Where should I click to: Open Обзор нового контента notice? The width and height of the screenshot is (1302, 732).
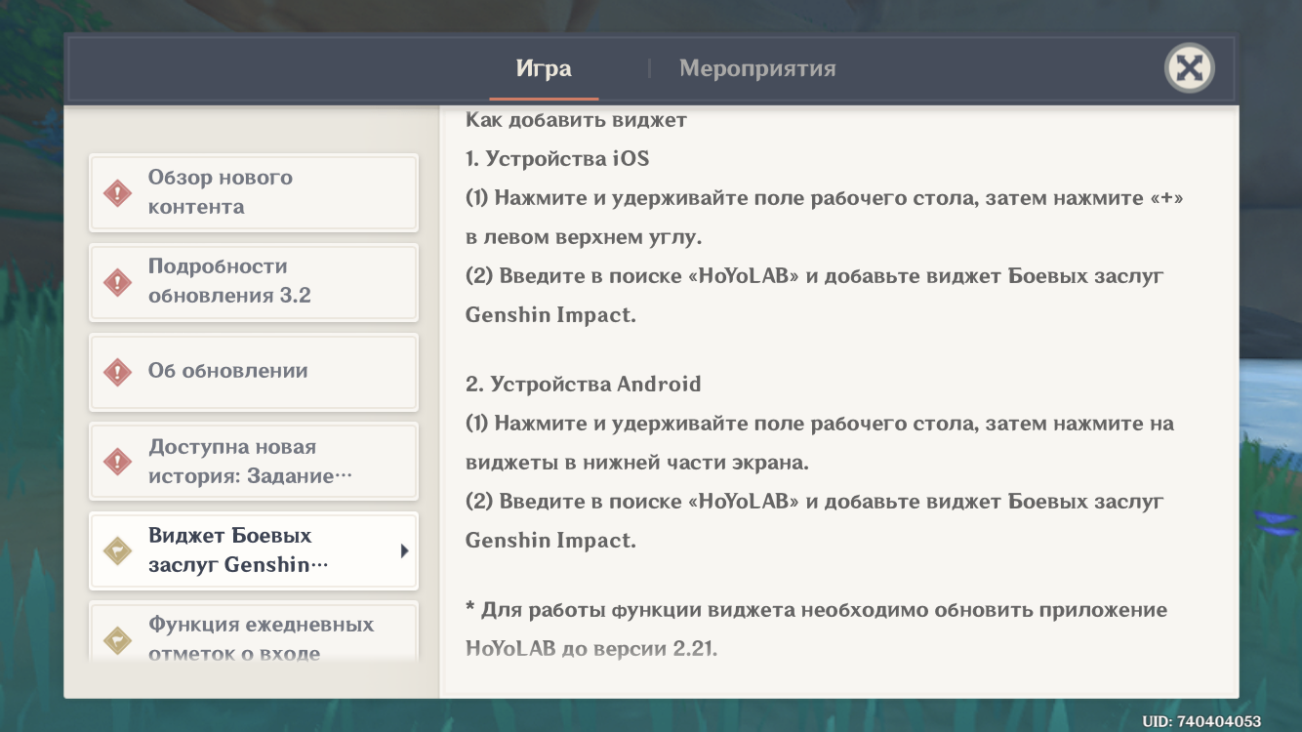click(254, 192)
